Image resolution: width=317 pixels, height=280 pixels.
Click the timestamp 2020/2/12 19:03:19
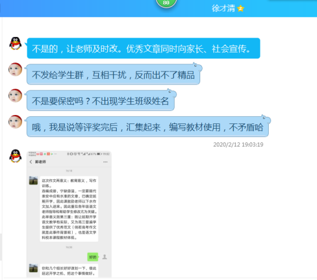click(238, 145)
